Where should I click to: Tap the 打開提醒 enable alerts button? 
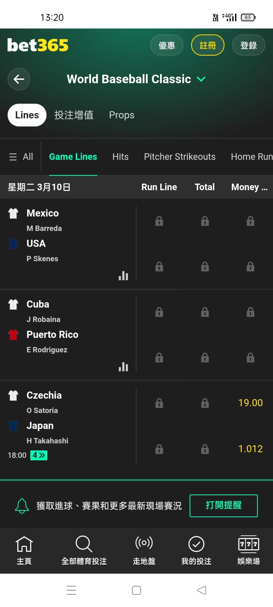[223, 506]
